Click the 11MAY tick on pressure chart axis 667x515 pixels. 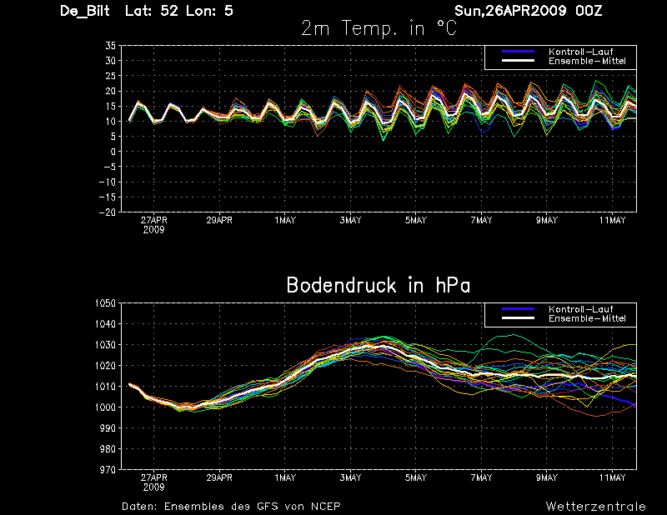click(612, 477)
